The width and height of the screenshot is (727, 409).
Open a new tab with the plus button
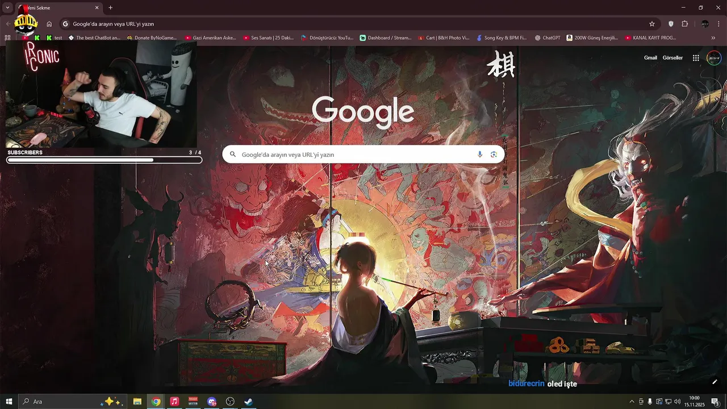(111, 8)
